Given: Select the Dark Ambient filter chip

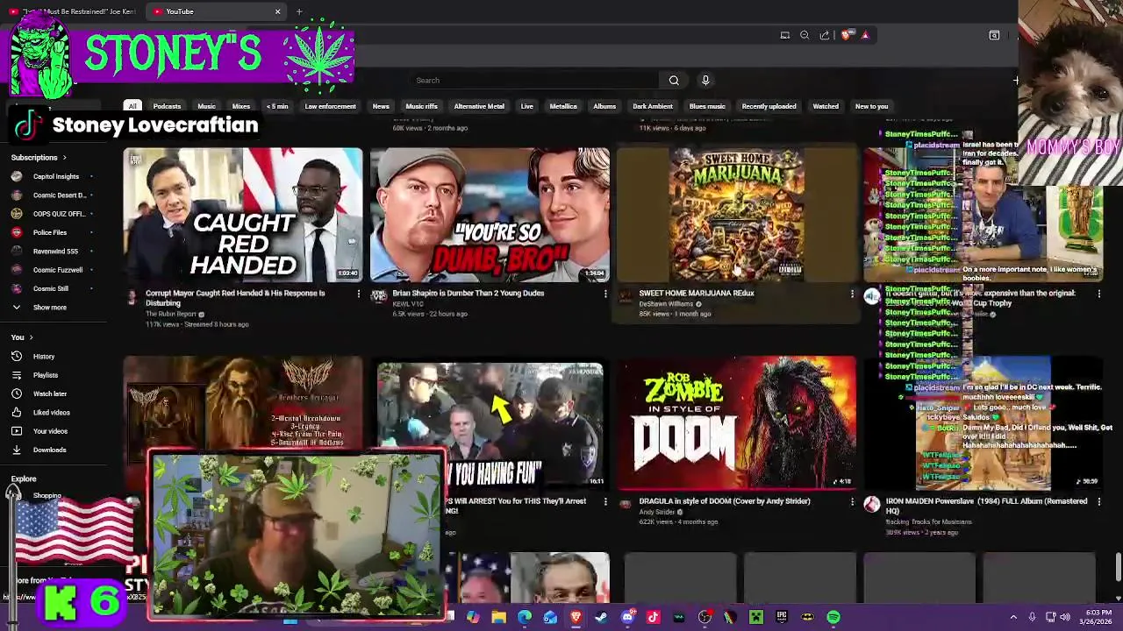Looking at the screenshot, I should pos(653,106).
